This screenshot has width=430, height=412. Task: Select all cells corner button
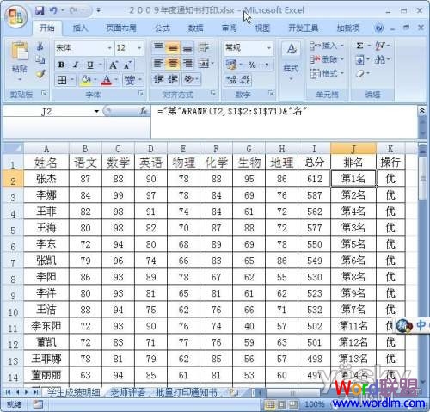click(x=13, y=149)
